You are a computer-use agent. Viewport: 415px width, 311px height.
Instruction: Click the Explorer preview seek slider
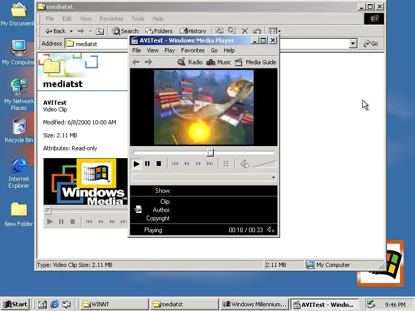coord(48,210)
